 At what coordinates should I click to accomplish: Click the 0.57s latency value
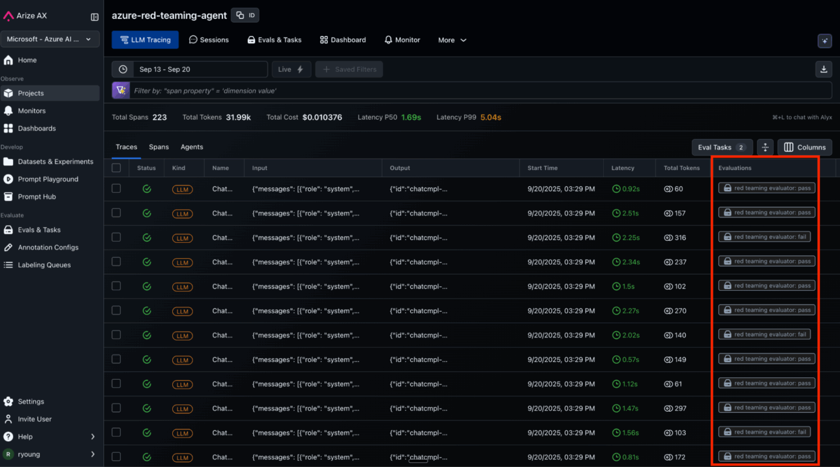[x=626, y=360]
